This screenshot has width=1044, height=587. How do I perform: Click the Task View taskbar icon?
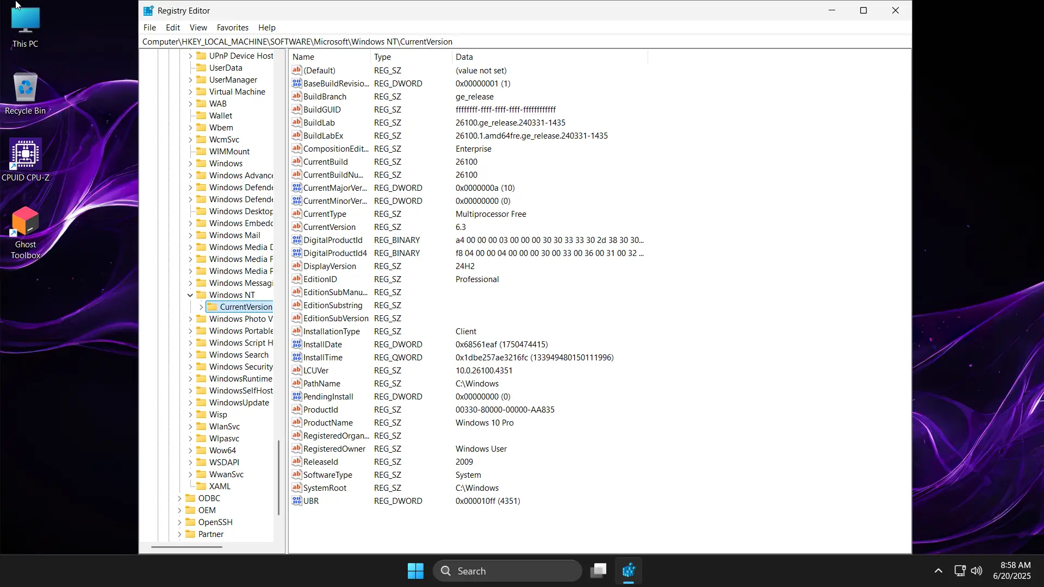coord(598,571)
